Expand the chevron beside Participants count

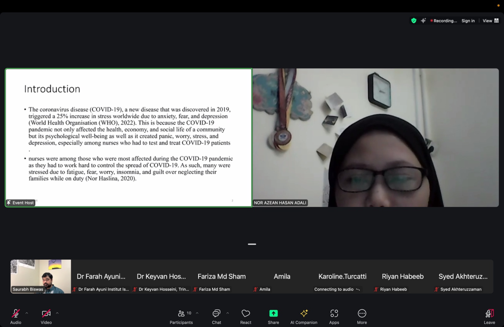coord(197,313)
